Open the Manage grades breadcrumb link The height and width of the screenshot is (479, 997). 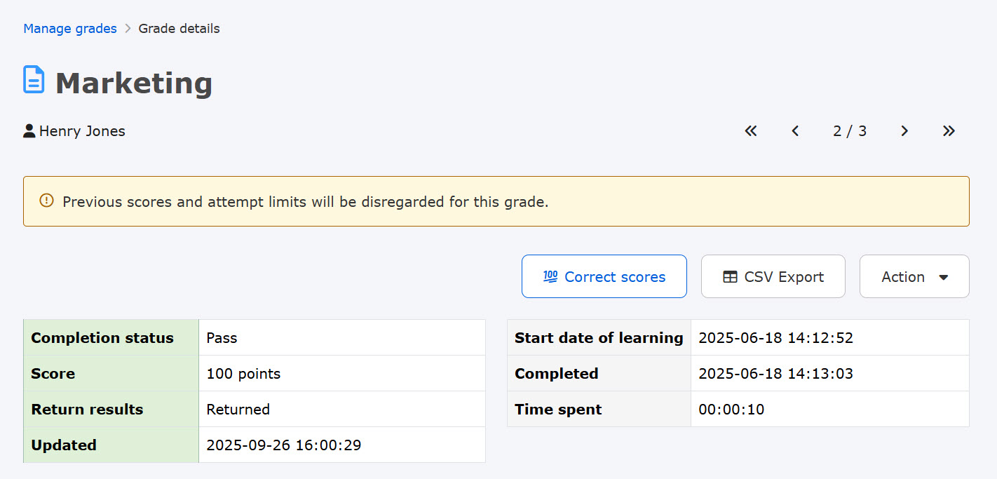(x=70, y=29)
